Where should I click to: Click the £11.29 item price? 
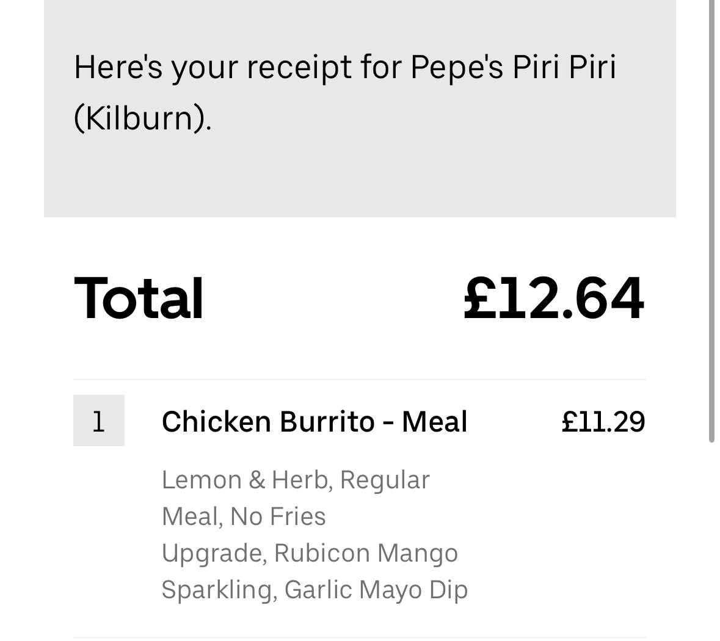pos(603,422)
